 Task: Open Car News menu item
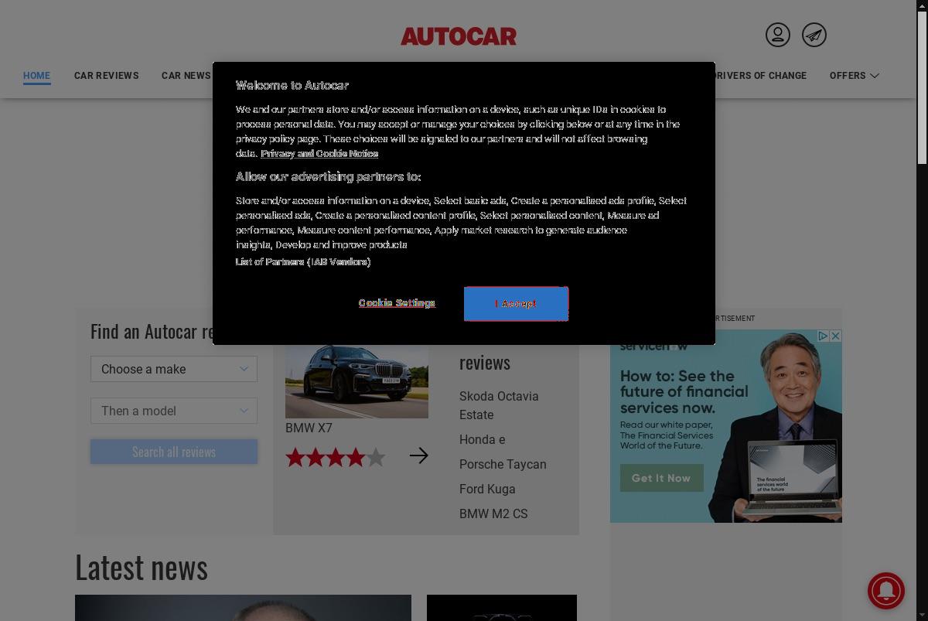186,76
